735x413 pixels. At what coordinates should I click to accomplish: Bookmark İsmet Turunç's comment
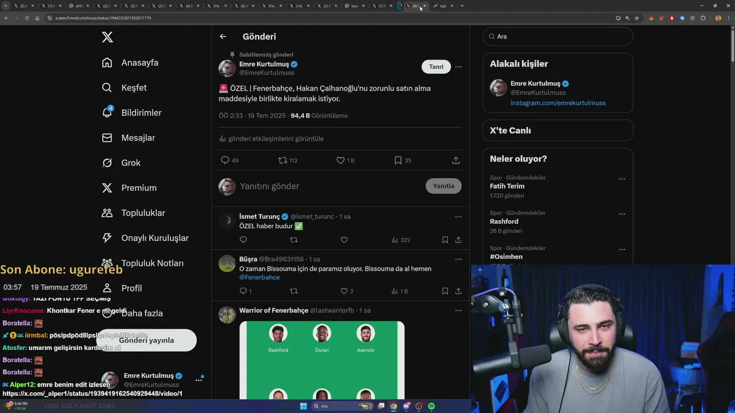click(445, 240)
